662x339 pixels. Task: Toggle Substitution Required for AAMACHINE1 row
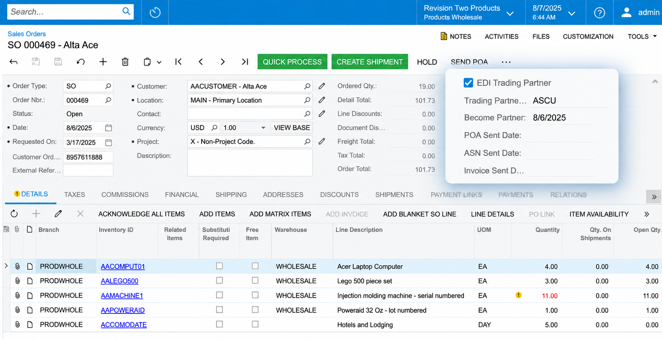click(219, 295)
